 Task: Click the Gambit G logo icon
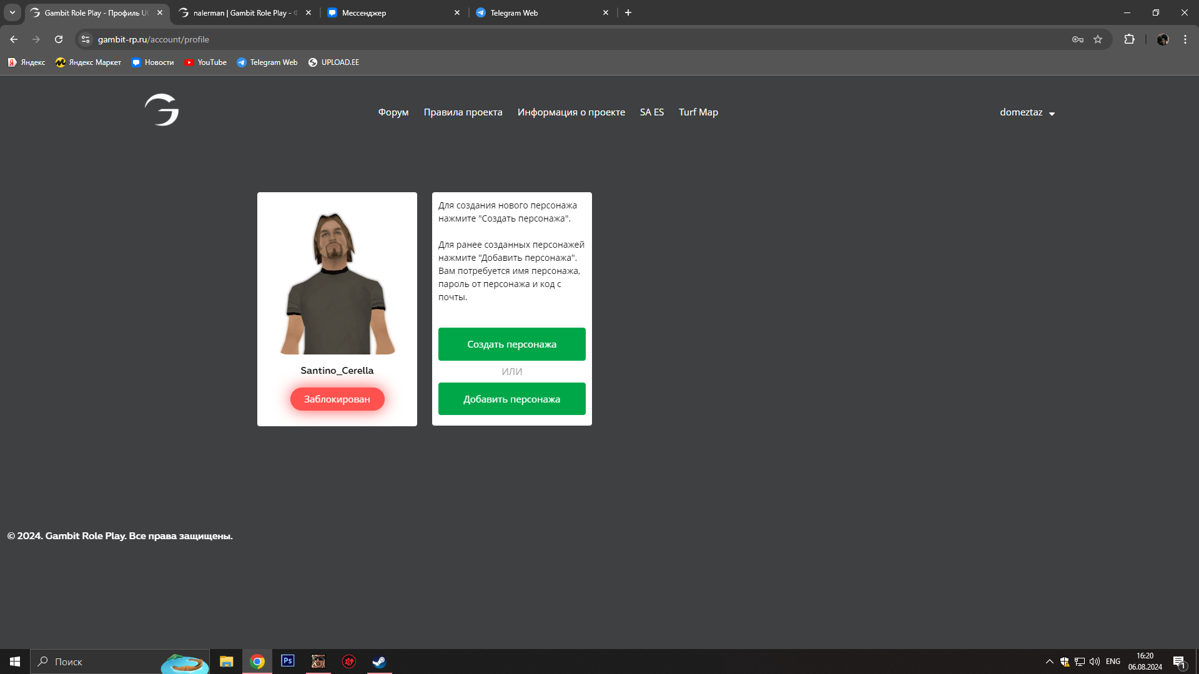162,110
